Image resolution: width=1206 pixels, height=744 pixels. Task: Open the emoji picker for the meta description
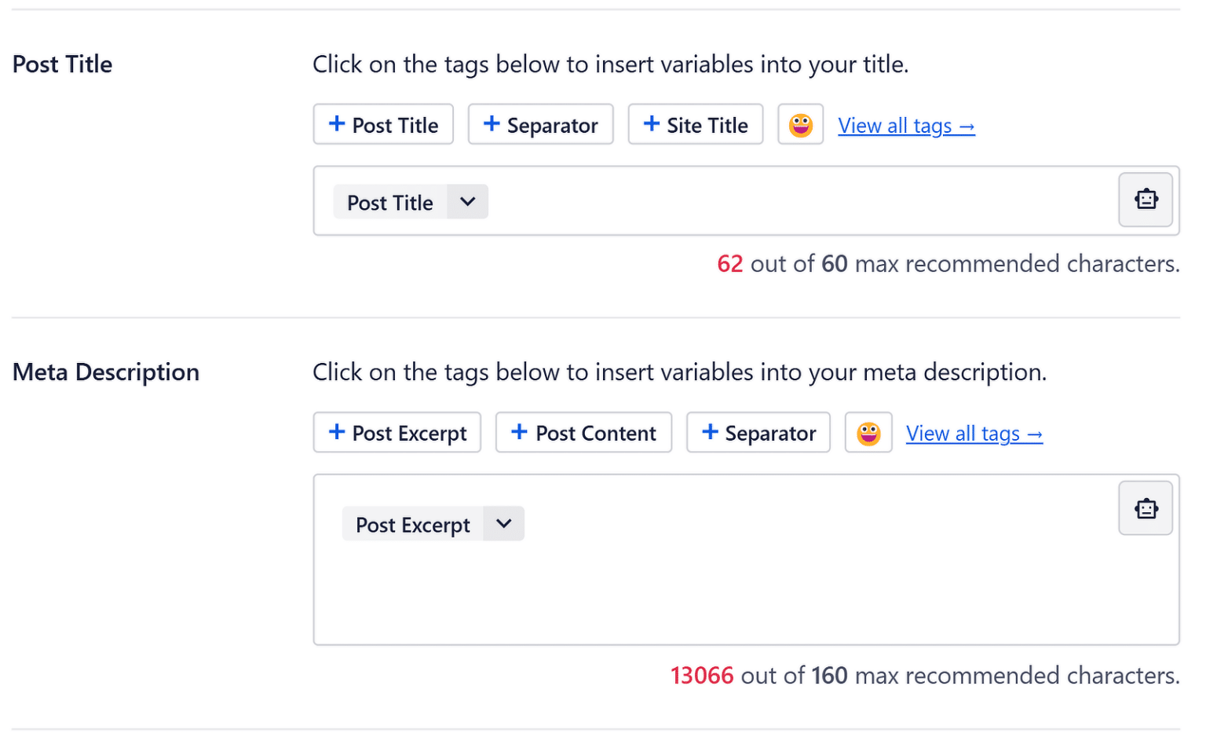(868, 432)
